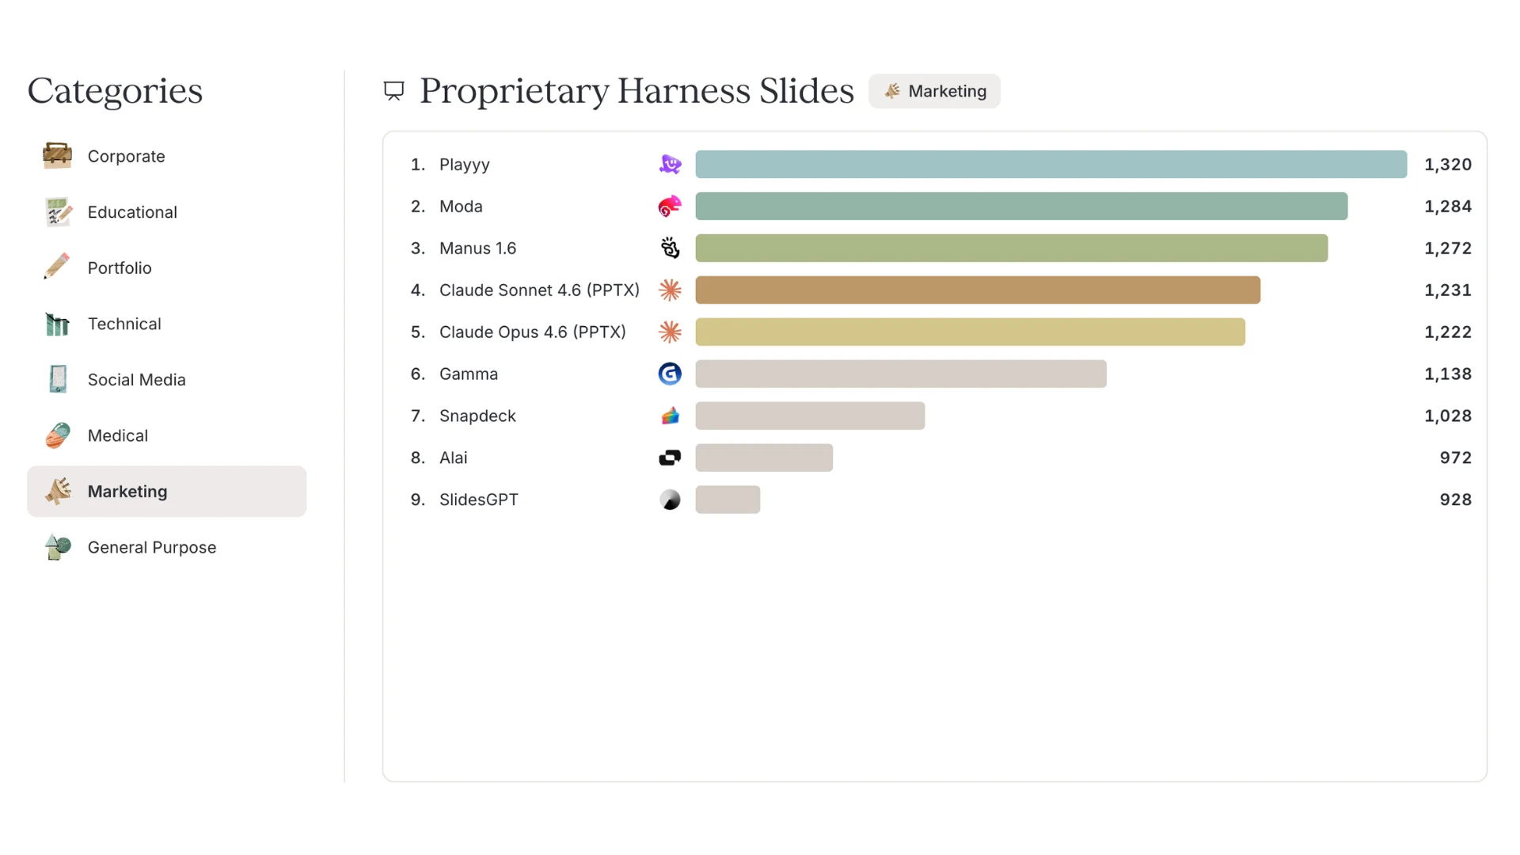Click the Medical pill icon
1520x855 pixels.
tap(58, 435)
